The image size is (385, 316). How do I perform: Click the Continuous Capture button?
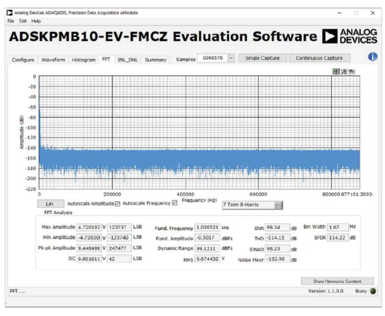click(x=319, y=58)
